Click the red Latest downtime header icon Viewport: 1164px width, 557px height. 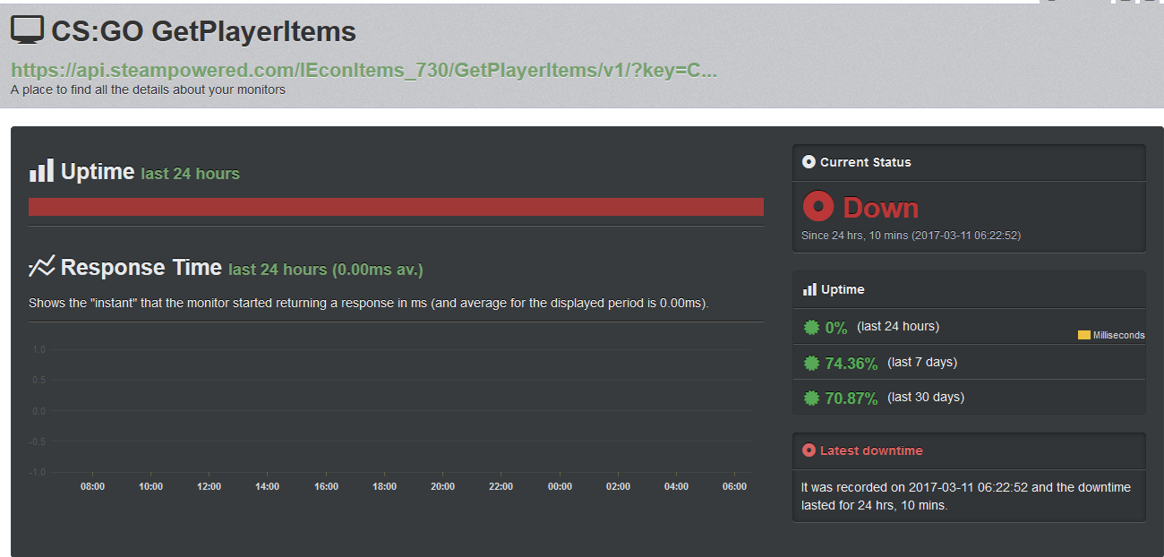click(809, 450)
